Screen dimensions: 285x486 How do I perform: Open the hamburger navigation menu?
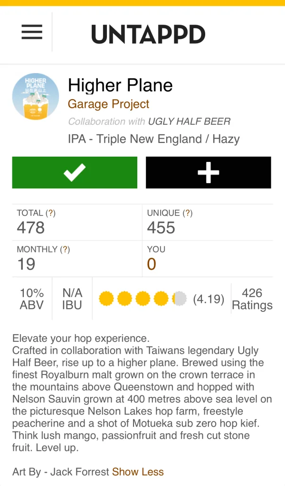[32, 32]
